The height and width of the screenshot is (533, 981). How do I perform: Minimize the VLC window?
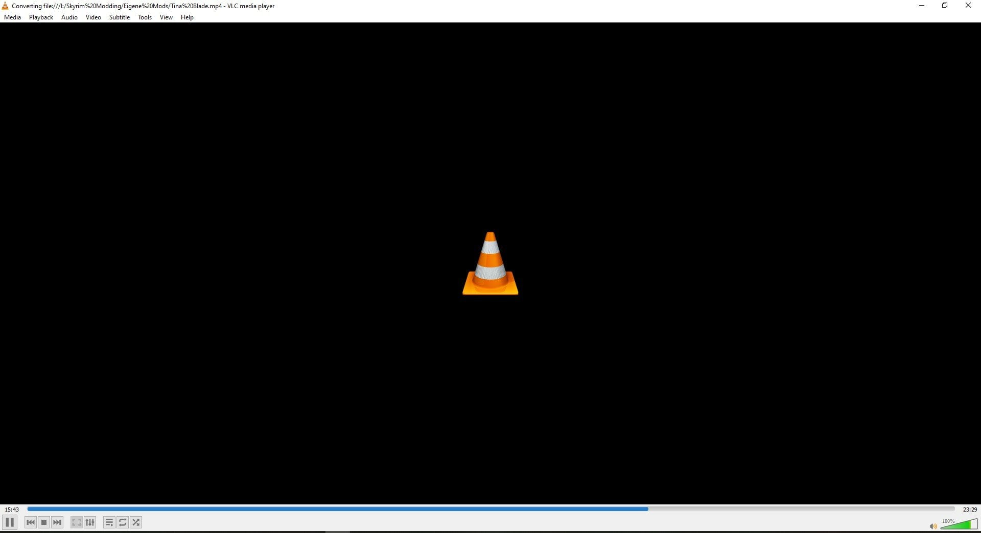(x=922, y=6)
